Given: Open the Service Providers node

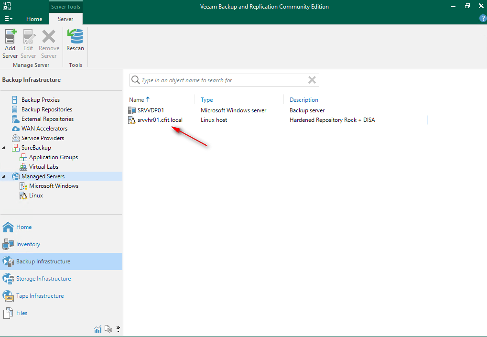Looking at the screenshot, I should pyautogui.click(x=43, y=138).
